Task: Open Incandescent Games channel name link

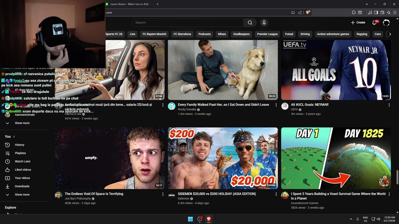Action: coord(305,203)
